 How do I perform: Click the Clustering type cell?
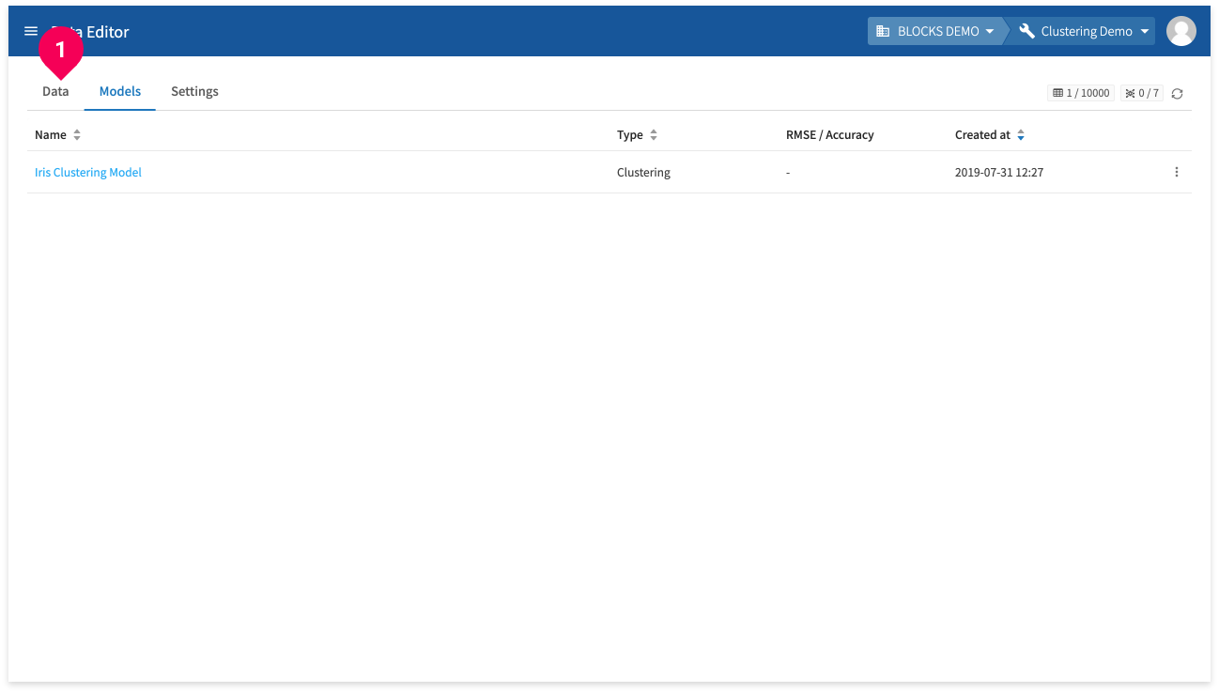643,173
